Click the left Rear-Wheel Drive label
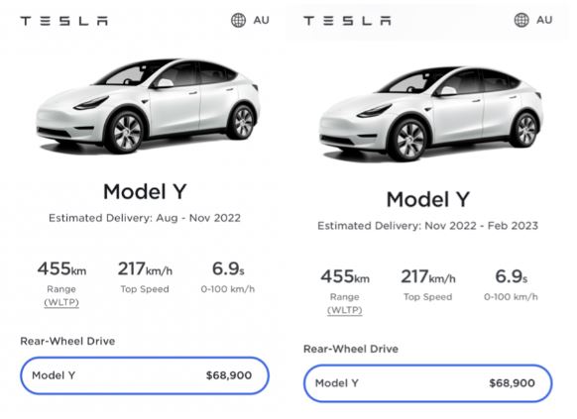 pyautogui.click(x=67, y=341)
